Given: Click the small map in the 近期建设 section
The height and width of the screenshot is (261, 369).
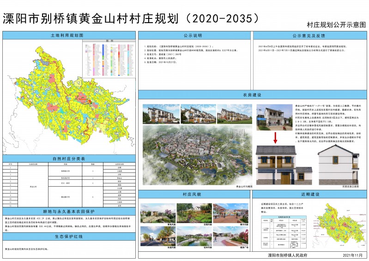Looking at the screenshot, I should point(339,225).
